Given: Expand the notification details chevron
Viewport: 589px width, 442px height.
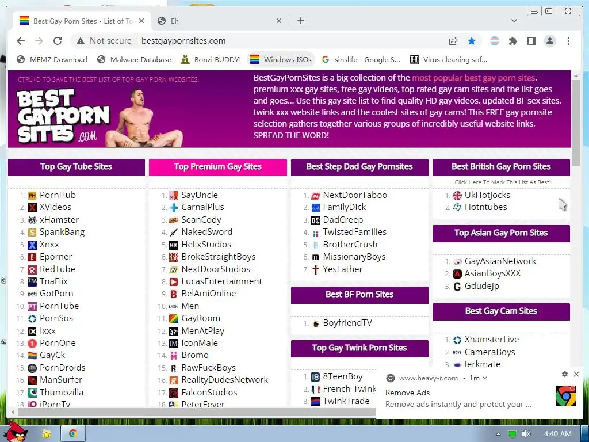Looking at the screenshot, I should (x=485, y=378).
